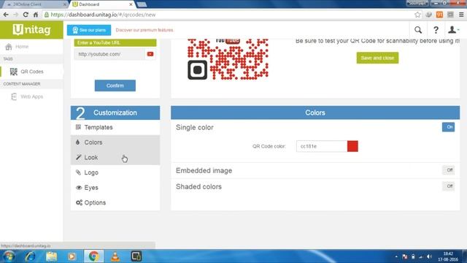Open a new browser tab
The height and width of the screenshot is (263, 467).
142,4
